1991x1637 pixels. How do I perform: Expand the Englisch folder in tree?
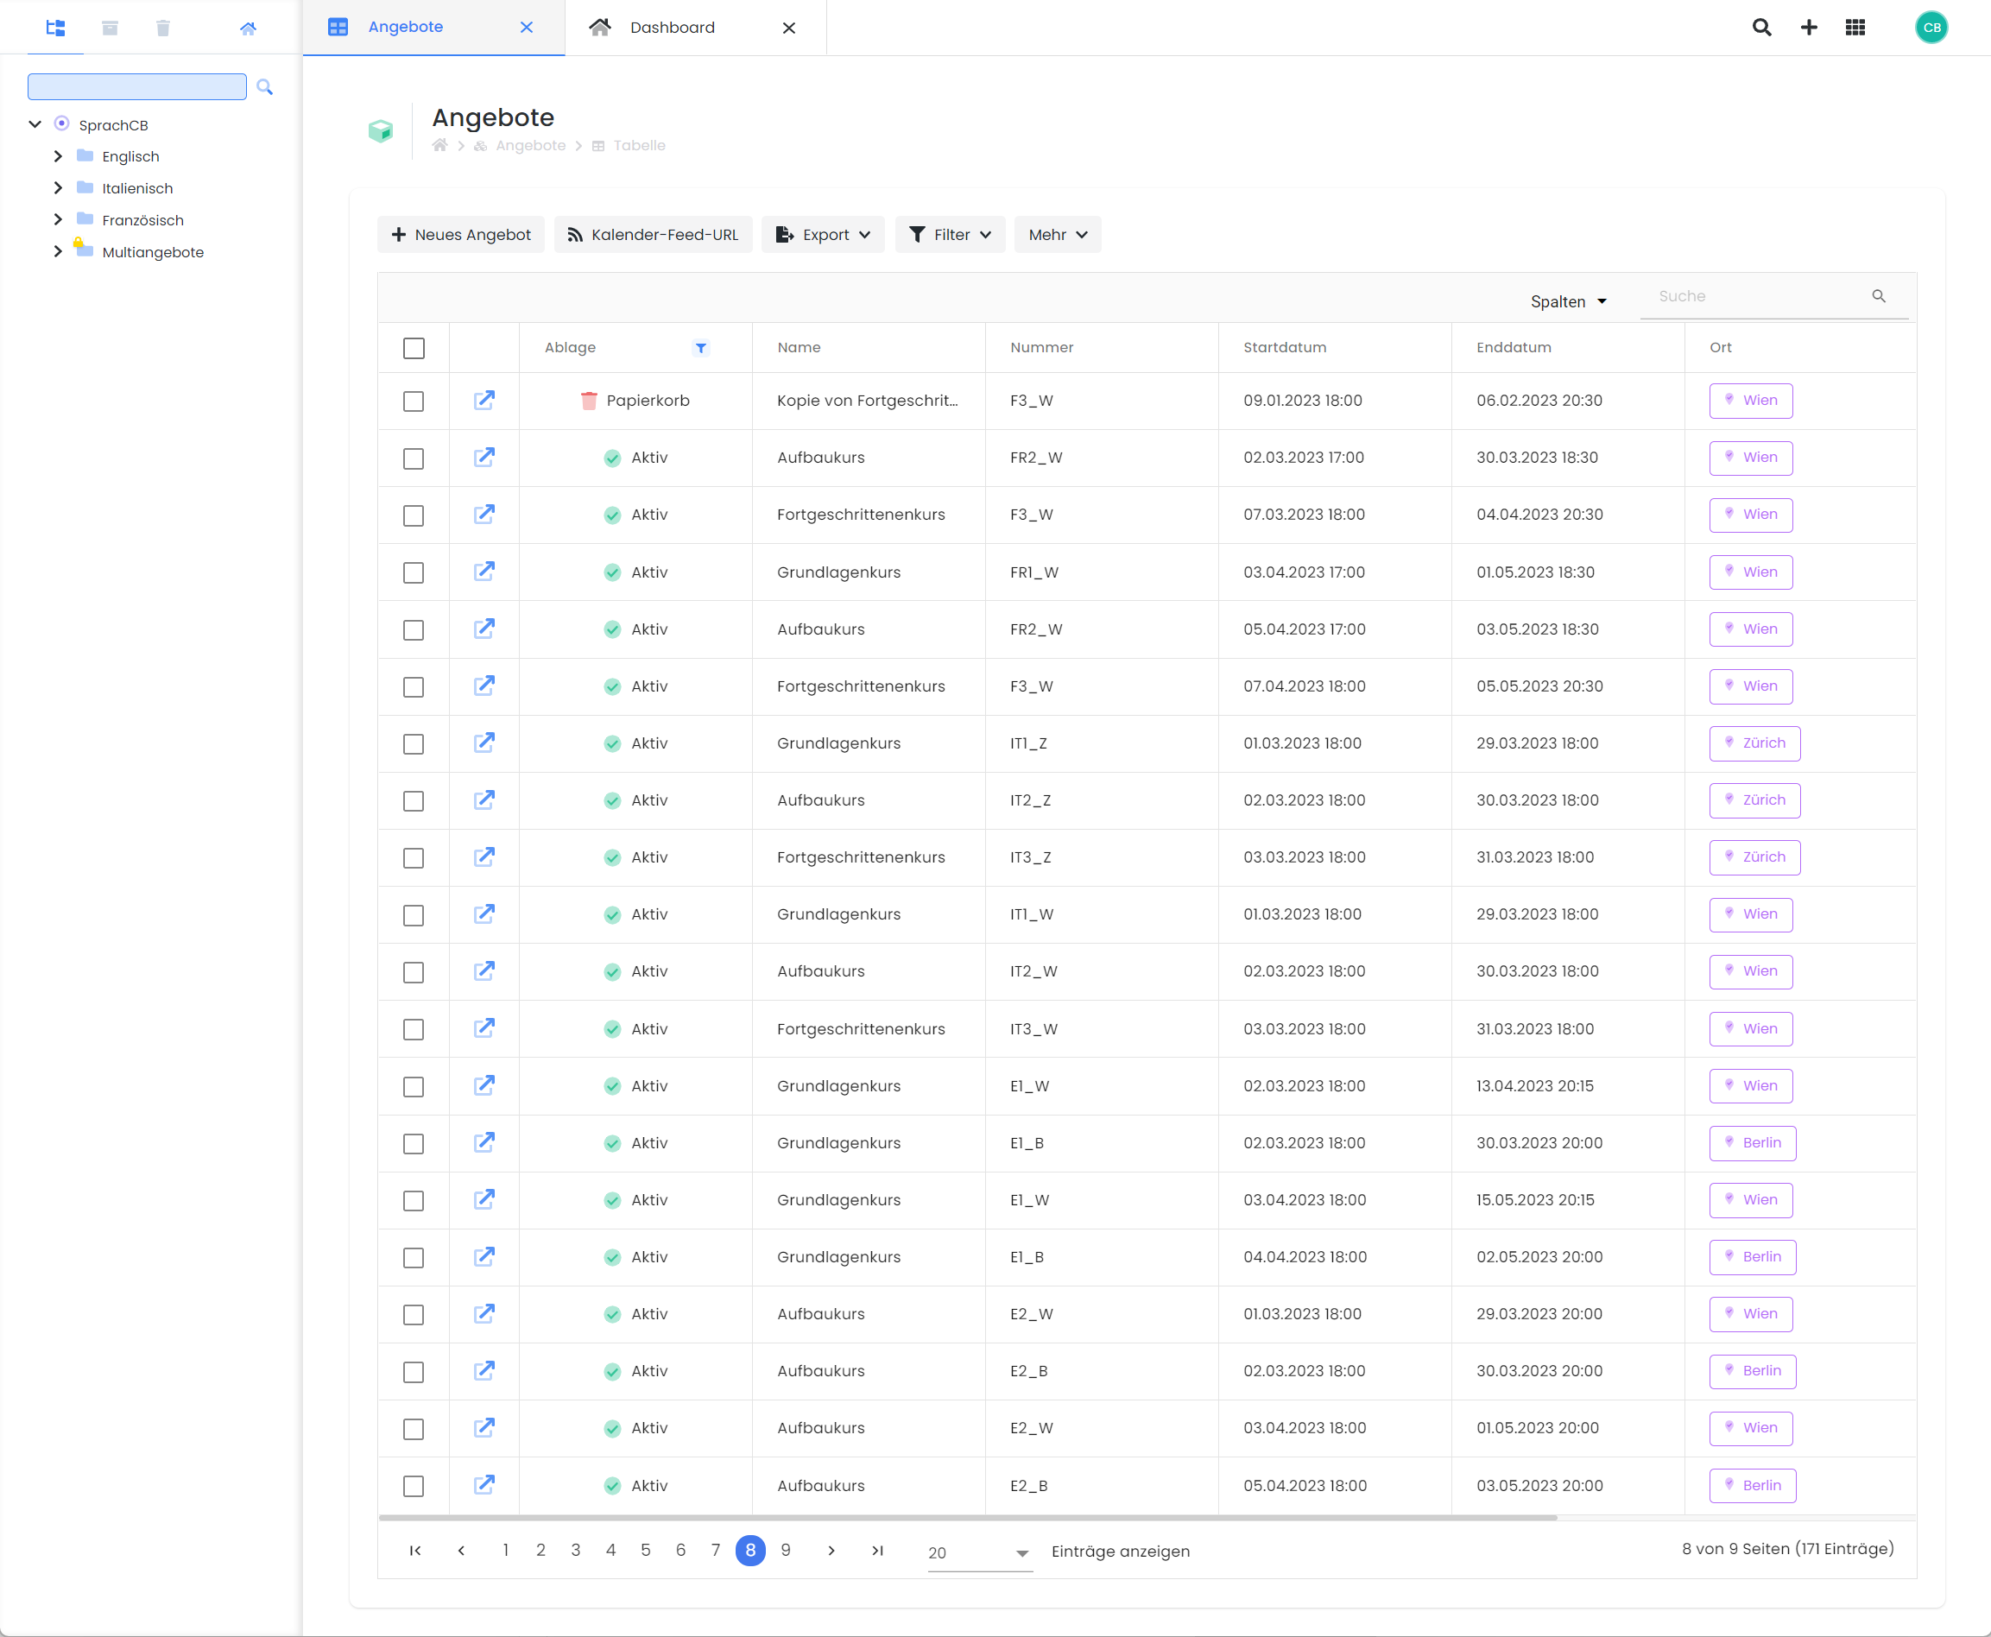click(x=59, y=156)
